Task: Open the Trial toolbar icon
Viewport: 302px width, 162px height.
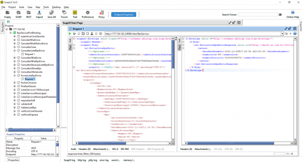Action: [75, 13]
